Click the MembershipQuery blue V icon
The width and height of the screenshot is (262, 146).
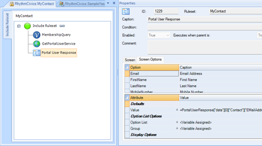coord(36,35)
